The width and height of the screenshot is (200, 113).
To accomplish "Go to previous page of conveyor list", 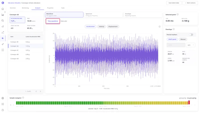I will coord(36,91).
